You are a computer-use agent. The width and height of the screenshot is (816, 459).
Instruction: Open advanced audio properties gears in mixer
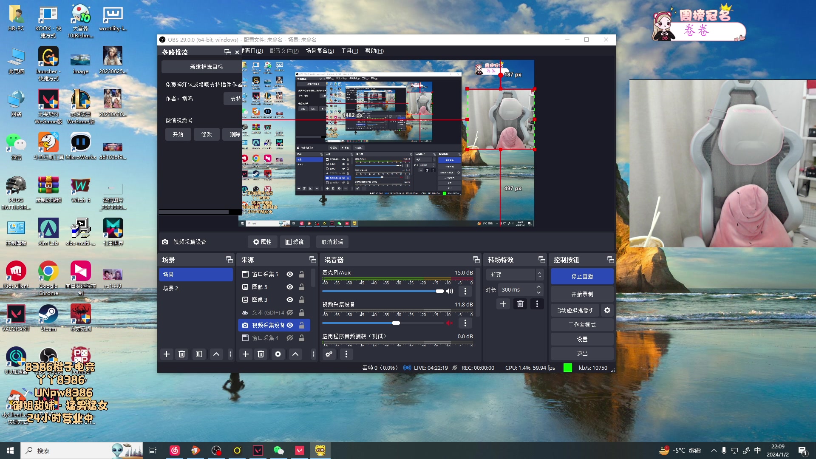(329, 354)
